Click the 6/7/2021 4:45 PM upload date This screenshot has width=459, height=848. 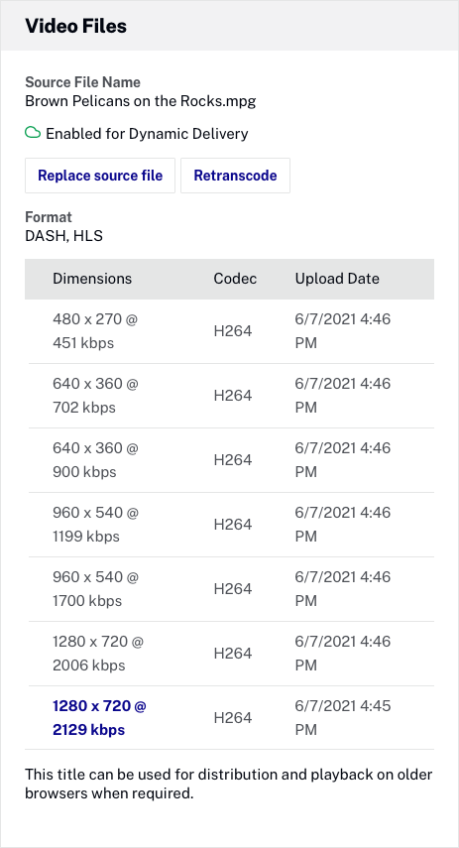342,718
